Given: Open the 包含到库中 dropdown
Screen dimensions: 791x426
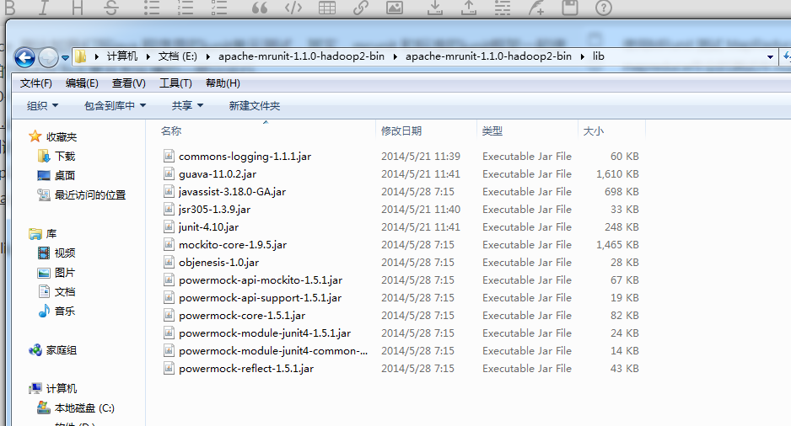Looking at the screenshot, I should pyautogui.click(x=115, y=106).
